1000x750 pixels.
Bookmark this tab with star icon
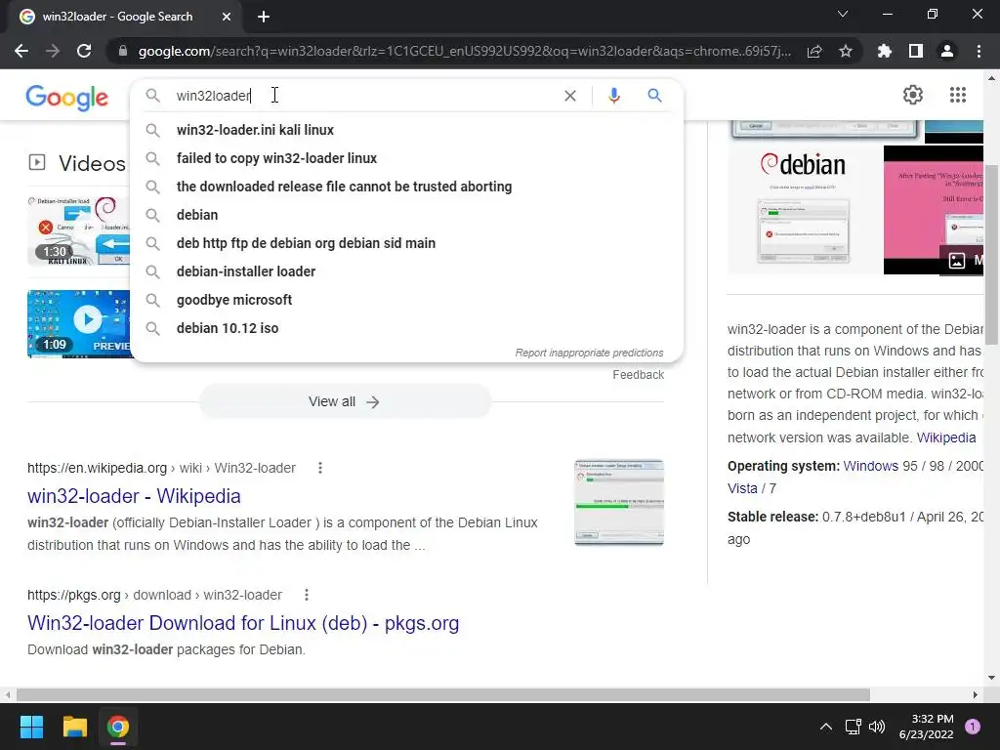(846, 51)
